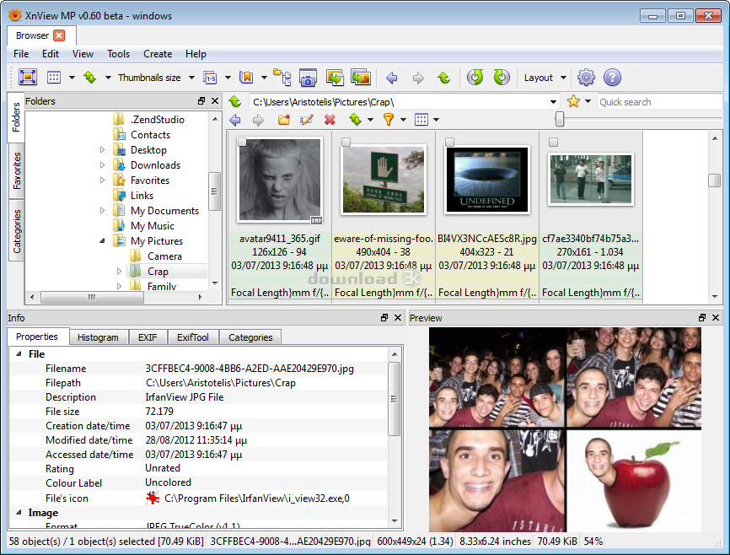Check the box on BI4VX3NCcAESc8R.jpg thumbnail
This screenshot has width=730, height=555.
click(x=449, y=142)
